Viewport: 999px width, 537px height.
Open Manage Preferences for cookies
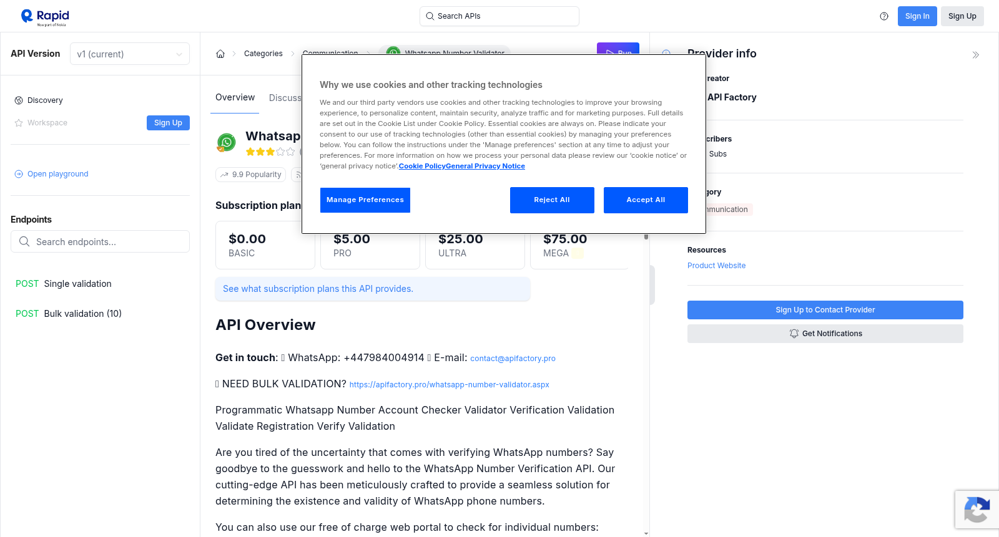pos(365,200)
